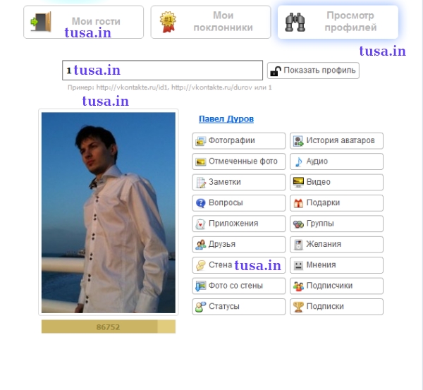Click the rating bar showing 86752
This screenshot has height=390, width=423.
(x=108, y=327)
